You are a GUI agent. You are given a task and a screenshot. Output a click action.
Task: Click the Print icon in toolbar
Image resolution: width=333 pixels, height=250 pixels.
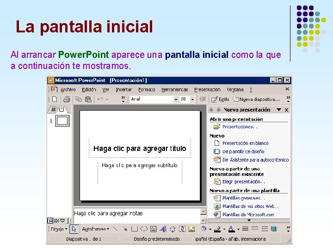tap(67, 99)
